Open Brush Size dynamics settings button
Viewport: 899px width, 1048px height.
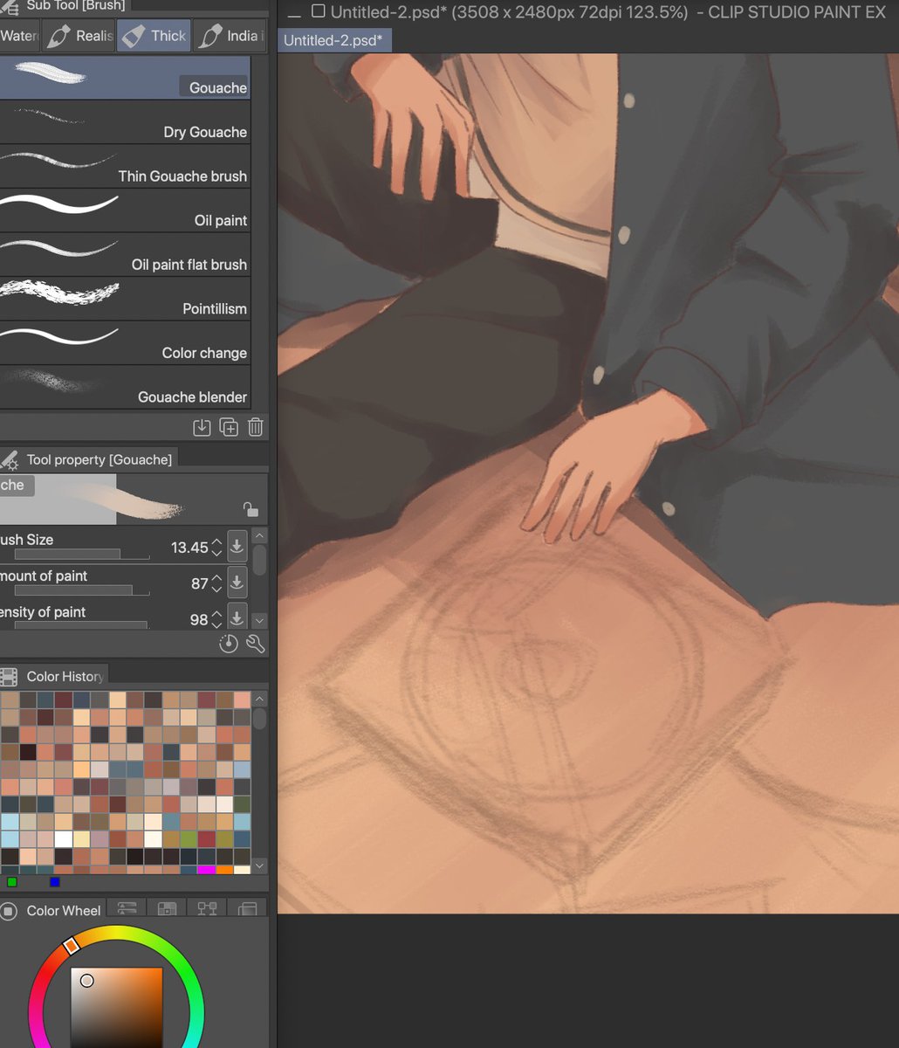237,547
